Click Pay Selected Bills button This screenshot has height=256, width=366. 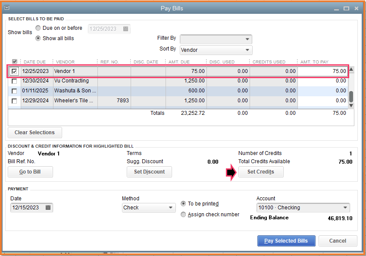point(286,241)
